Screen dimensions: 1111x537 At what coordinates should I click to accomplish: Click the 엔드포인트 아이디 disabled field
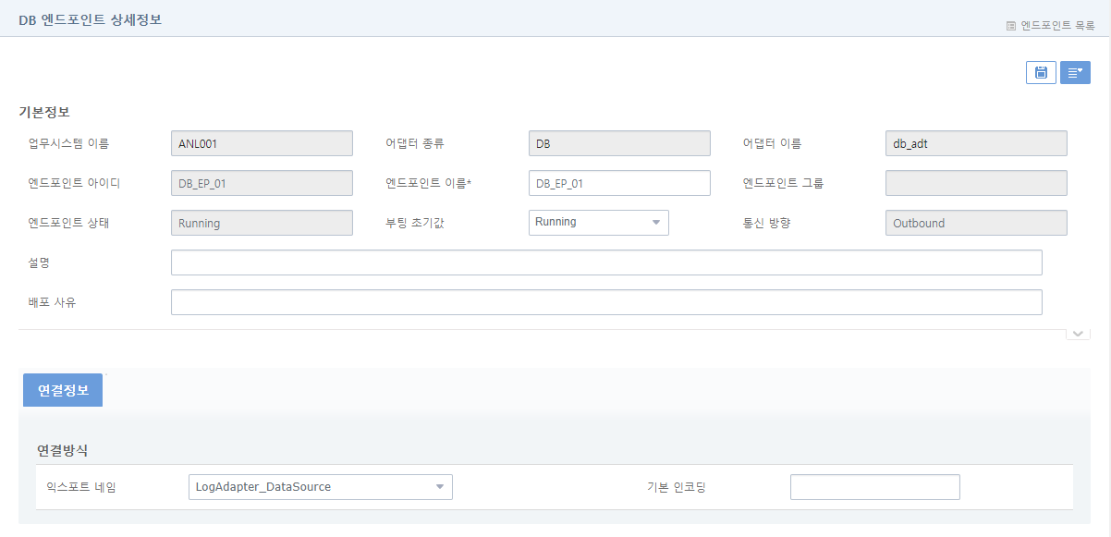tap(262, 183)
